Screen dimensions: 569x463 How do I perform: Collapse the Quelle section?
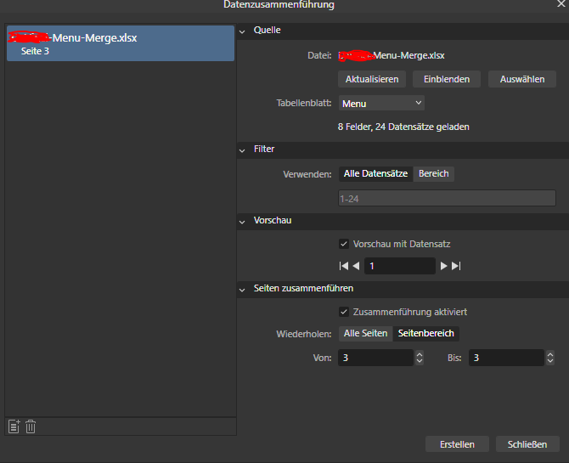click(242, 31)
